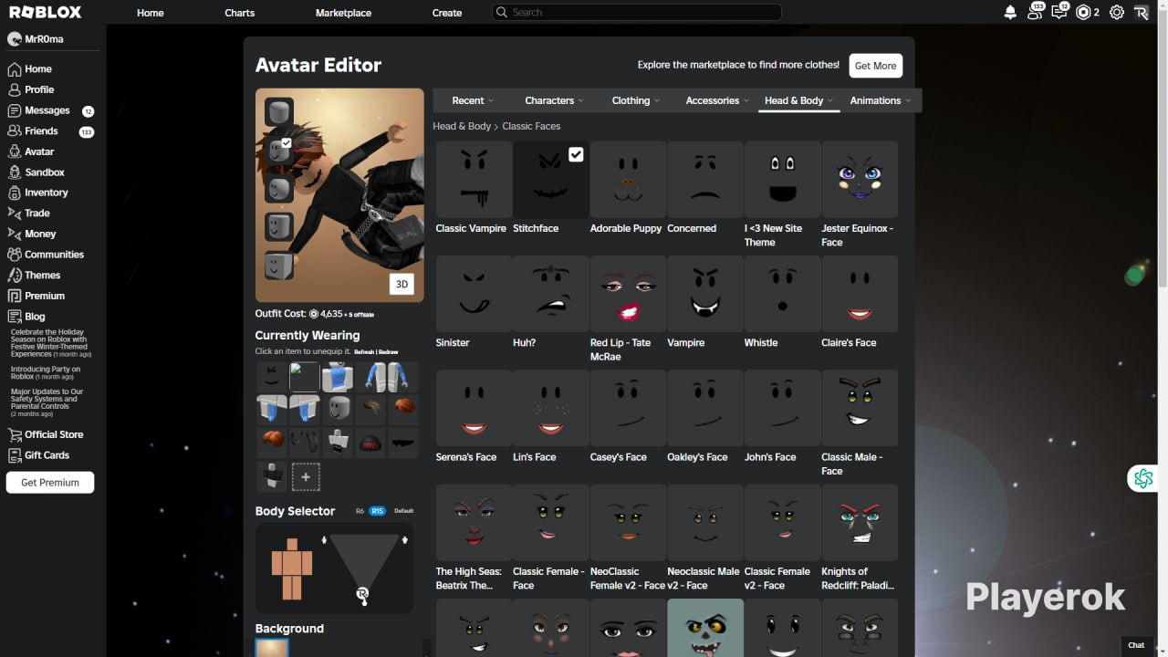Select the third head slot

279,189
